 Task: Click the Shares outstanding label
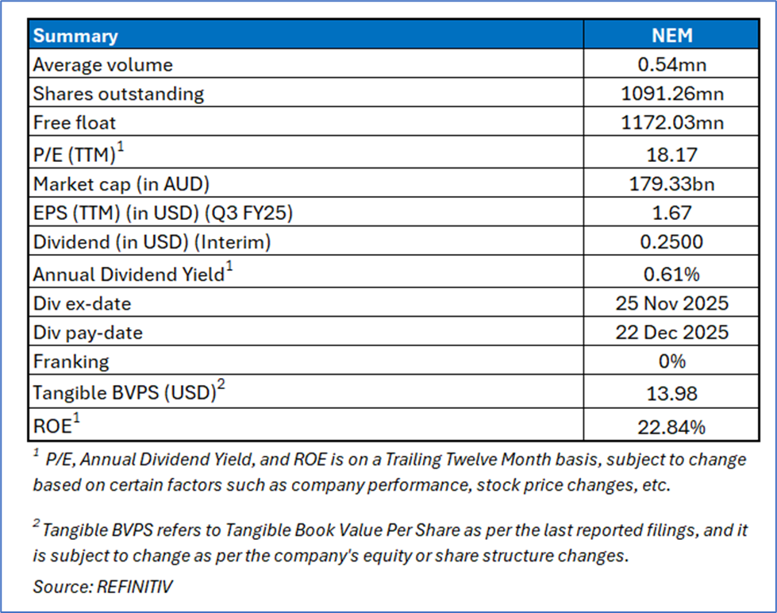(x=118, y=94)
